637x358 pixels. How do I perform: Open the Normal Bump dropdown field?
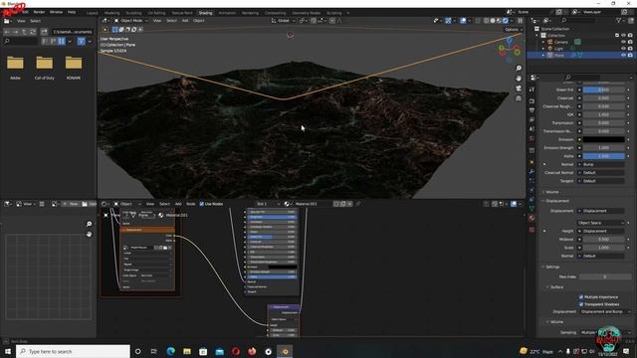[604, 164]
